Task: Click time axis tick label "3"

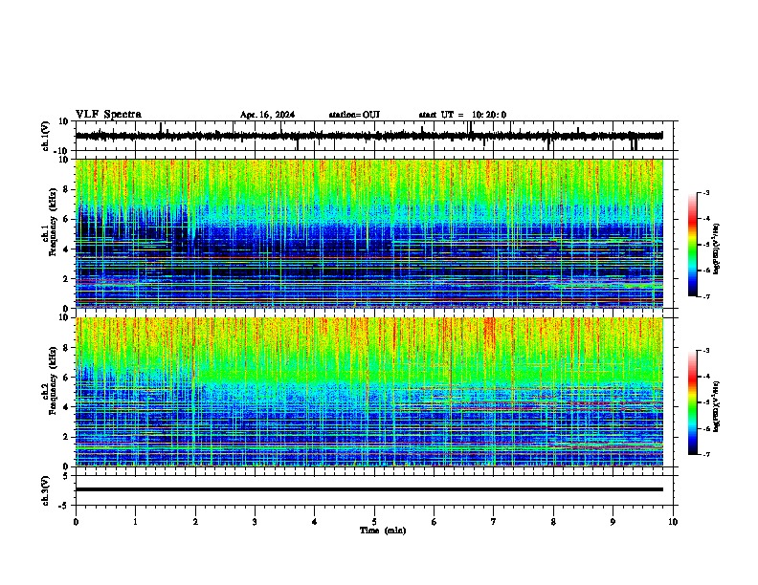Action: [x=255, y=522]
